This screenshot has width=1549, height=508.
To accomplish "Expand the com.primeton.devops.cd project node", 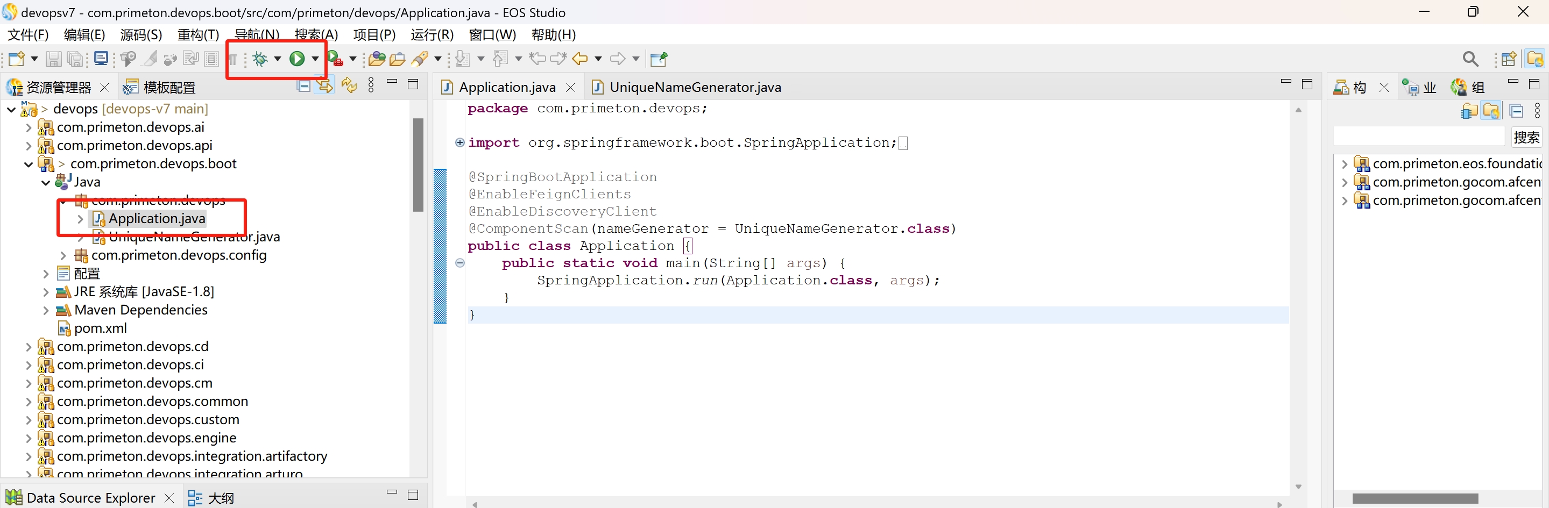I will (29, 347).
